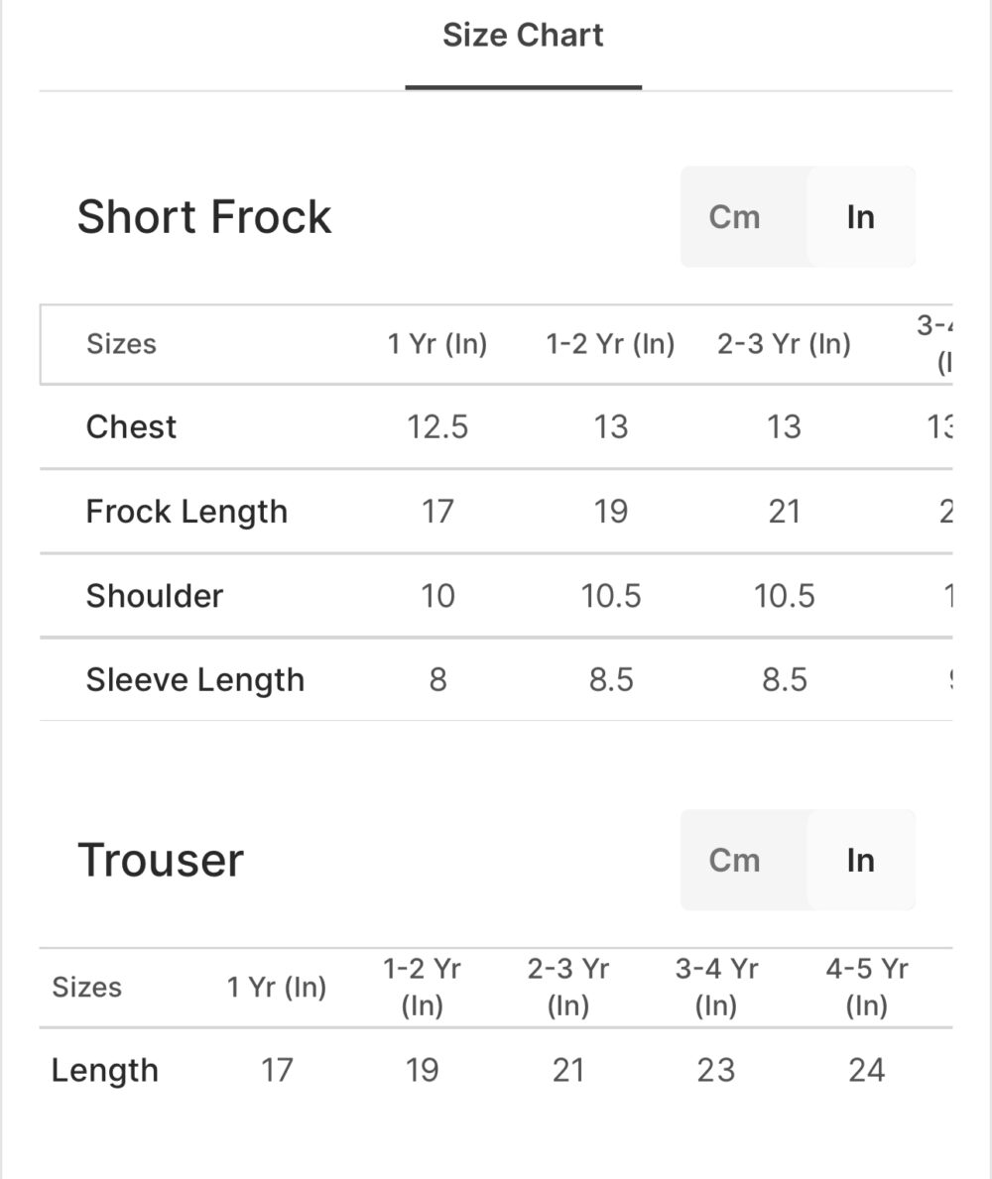Click Trouser 4-5 Yr (In) column header
This screenshot has width=992, height=1179.
pyautogui.click(x=866, y=987)
